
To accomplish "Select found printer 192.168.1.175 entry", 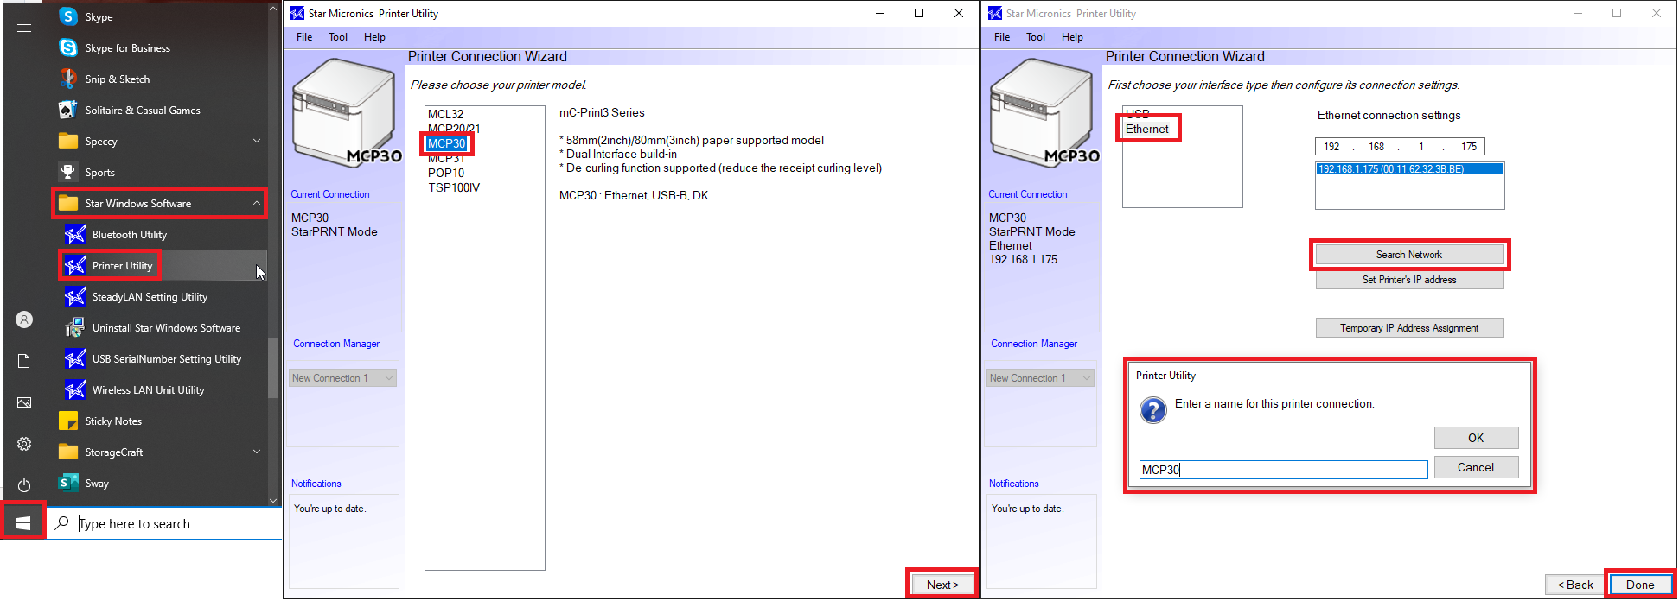I will click(x=1409, y=169).
